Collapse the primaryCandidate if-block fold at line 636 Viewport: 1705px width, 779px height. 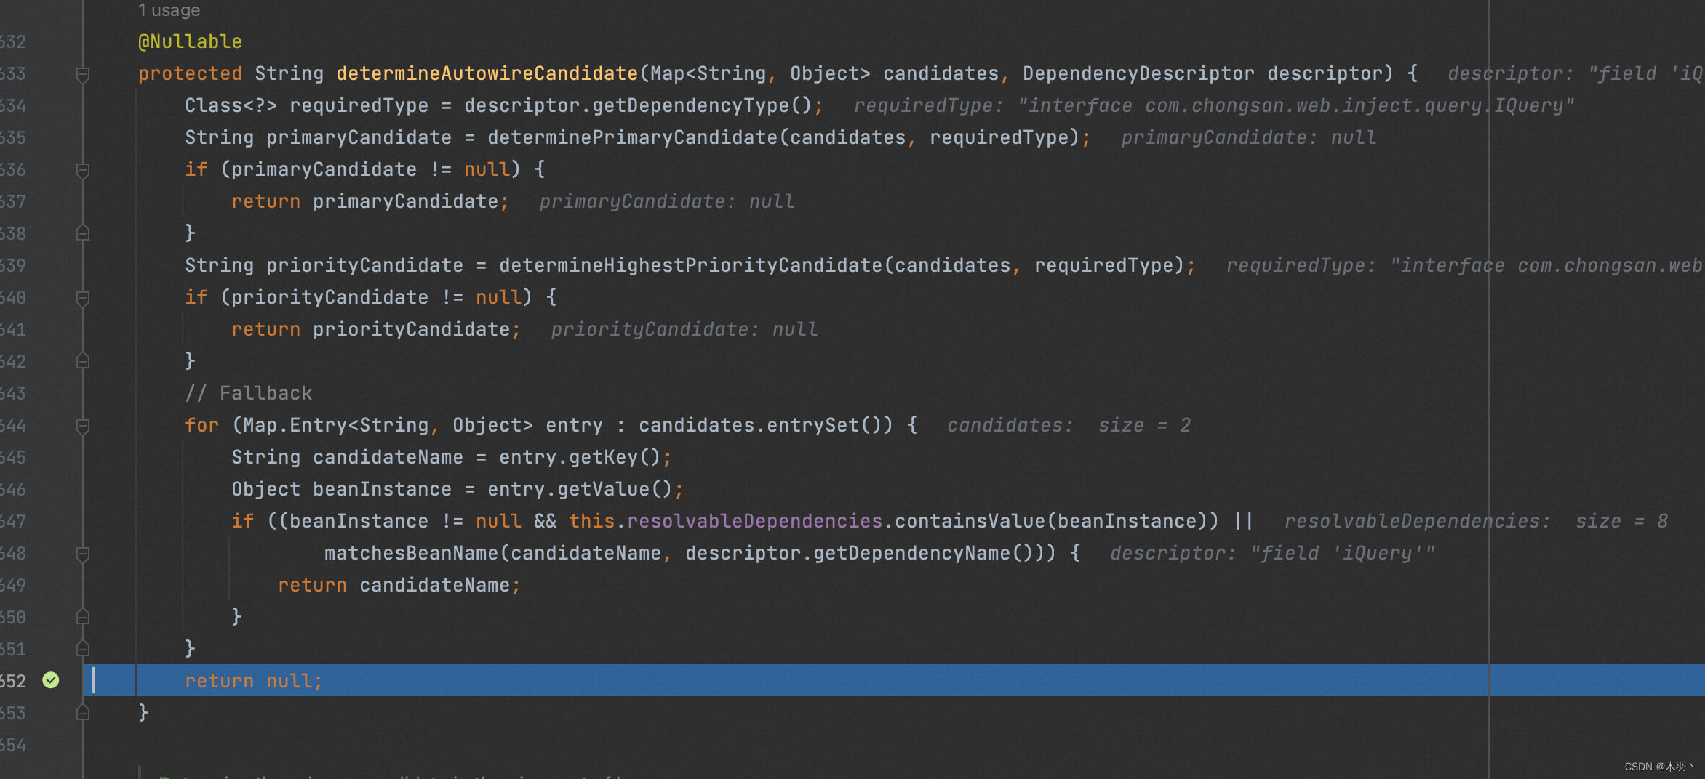click(x=83, y=170)
